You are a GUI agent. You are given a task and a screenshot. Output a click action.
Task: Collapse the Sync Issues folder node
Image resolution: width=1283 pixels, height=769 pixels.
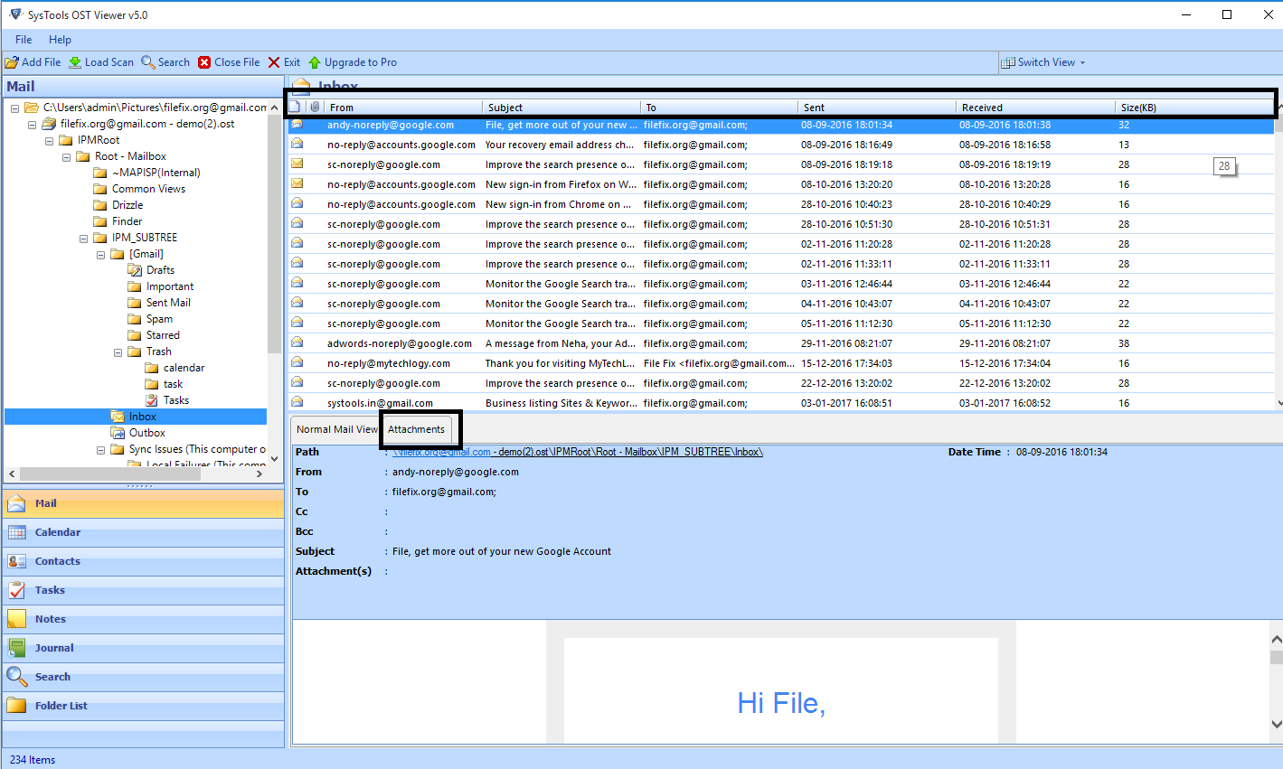pyautogui.click(x=101, y=450)
